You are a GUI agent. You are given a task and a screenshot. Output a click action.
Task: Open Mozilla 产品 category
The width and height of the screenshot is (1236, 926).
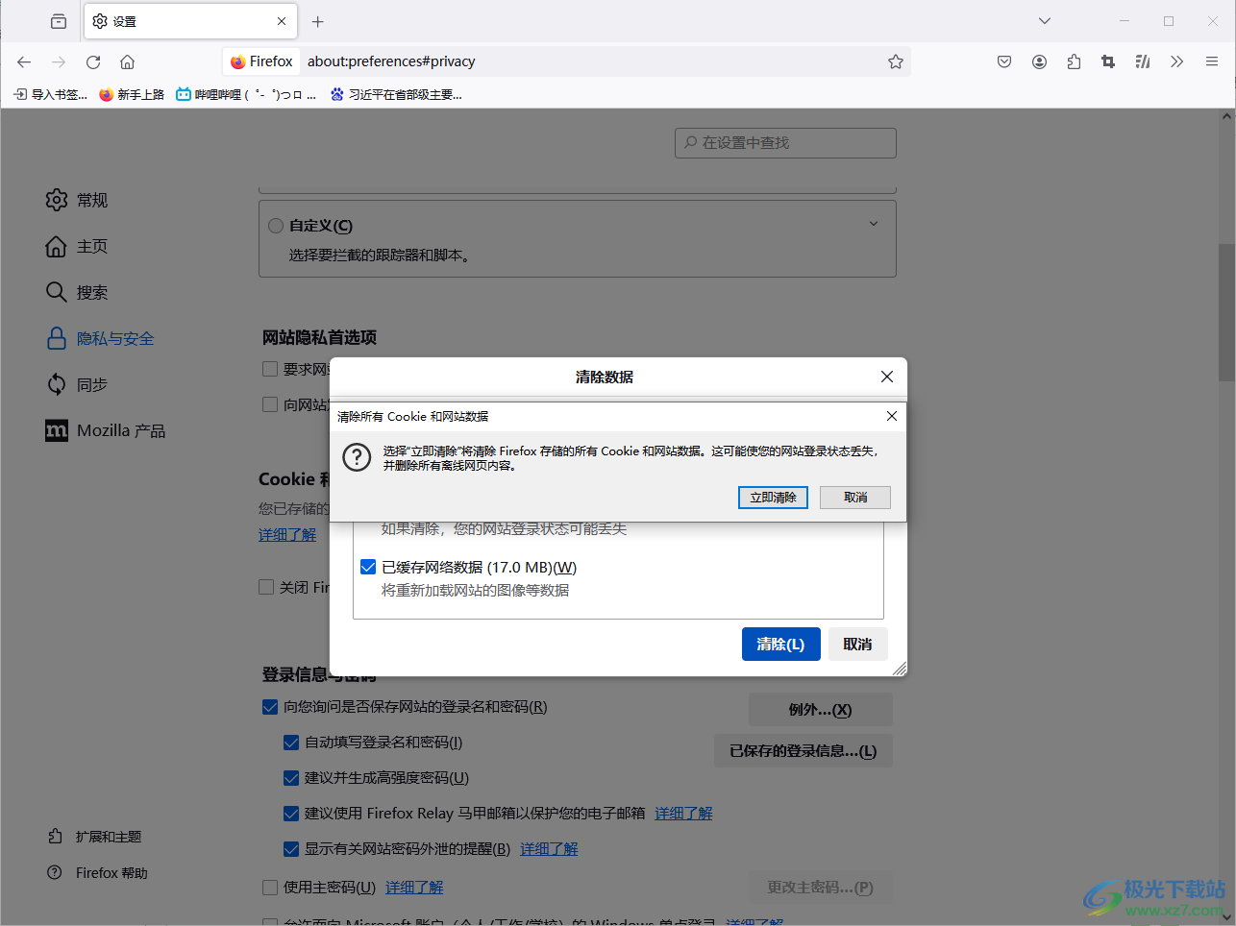coord(106,430)
